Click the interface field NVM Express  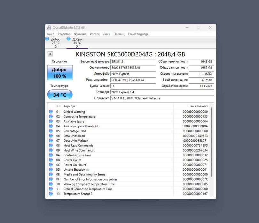click(x=133, y=74)
